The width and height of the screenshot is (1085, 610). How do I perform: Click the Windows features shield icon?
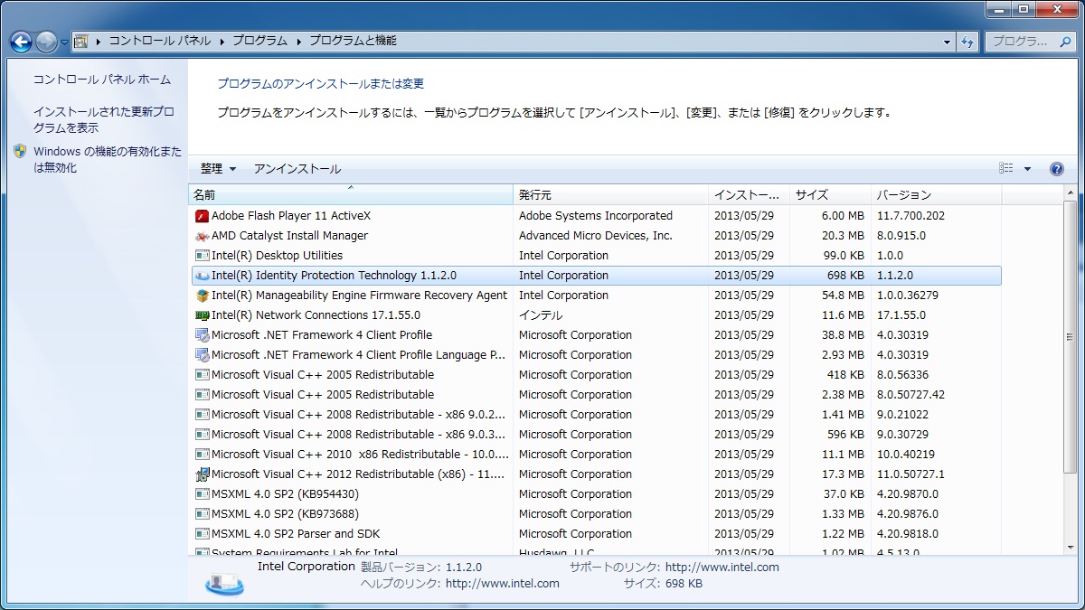(x=21, y=152)
